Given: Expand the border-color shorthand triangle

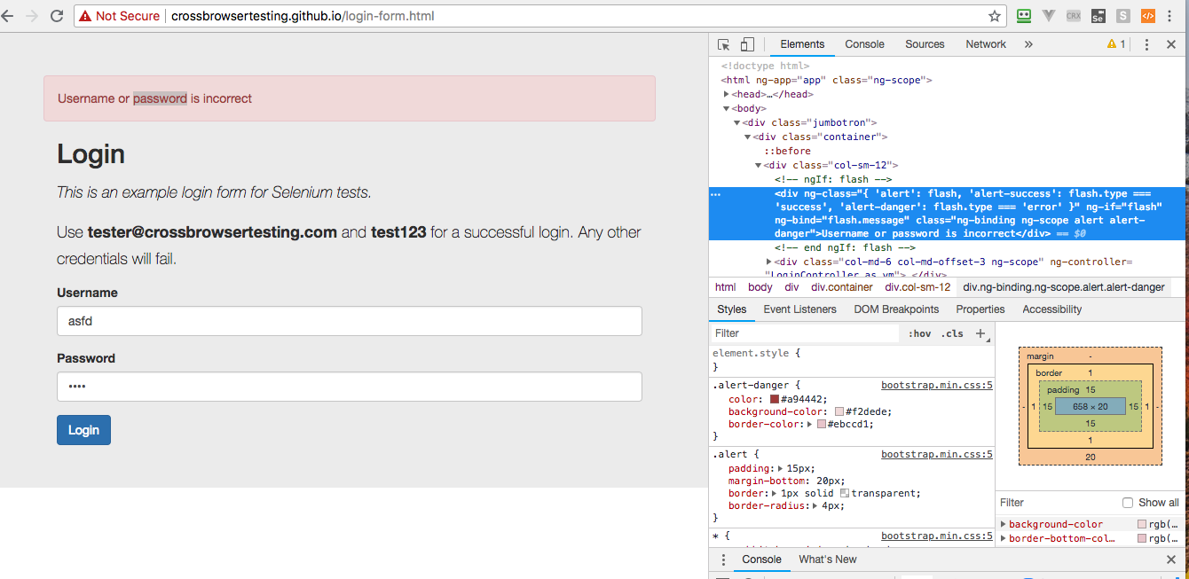Looking at the screenshot, I should 809,424.
